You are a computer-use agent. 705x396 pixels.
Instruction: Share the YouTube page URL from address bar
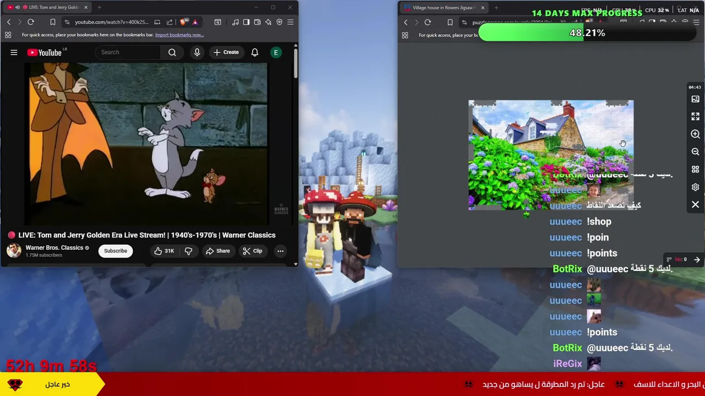170,22
